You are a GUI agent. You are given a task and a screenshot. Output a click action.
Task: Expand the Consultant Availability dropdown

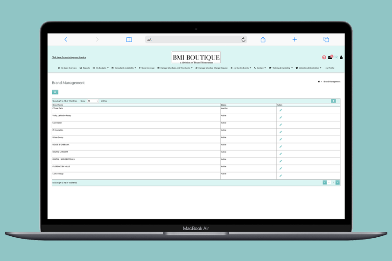click(x=124, y=68)
